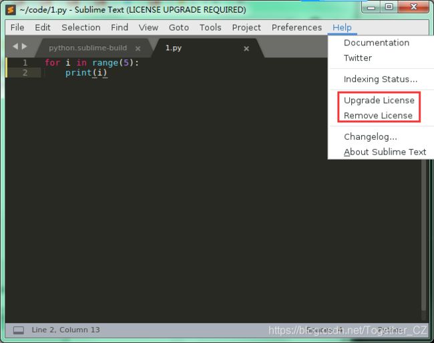This screenshot has height=343, width=434.
Task: Open the Tools menu
Action: pos(210,27)
